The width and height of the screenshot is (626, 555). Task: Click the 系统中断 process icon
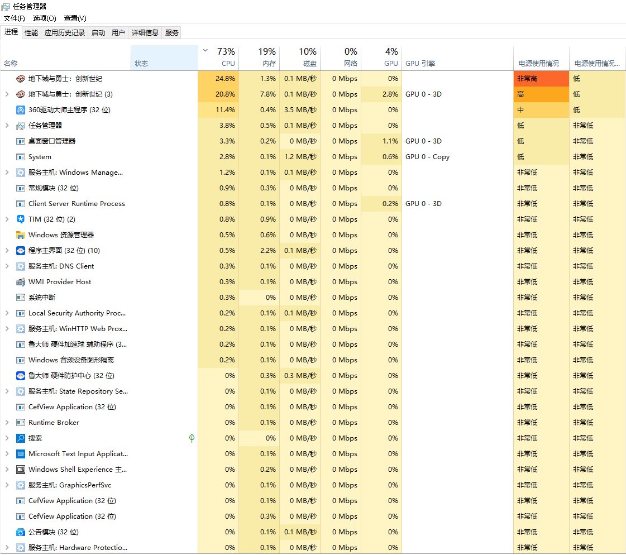coord(20,298)
